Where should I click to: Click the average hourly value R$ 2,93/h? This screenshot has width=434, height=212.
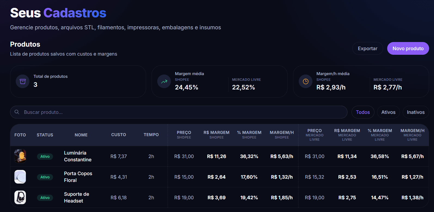tap(331, 87)
